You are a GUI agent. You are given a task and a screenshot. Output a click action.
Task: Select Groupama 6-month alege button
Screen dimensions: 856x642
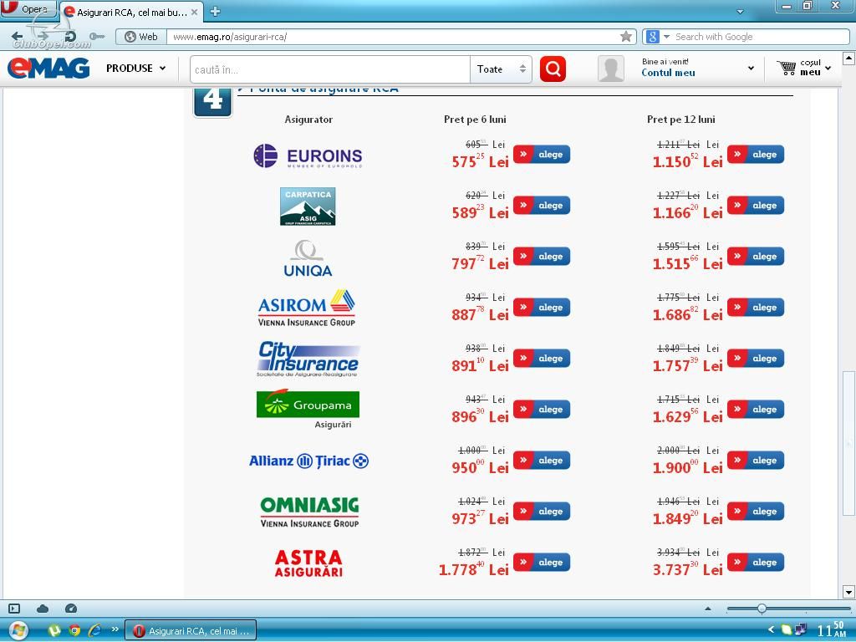coord(542,409)
